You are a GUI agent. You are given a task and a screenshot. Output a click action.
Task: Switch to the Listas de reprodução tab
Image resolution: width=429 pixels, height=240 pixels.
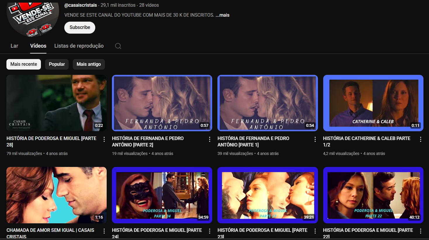pos(79,46)
